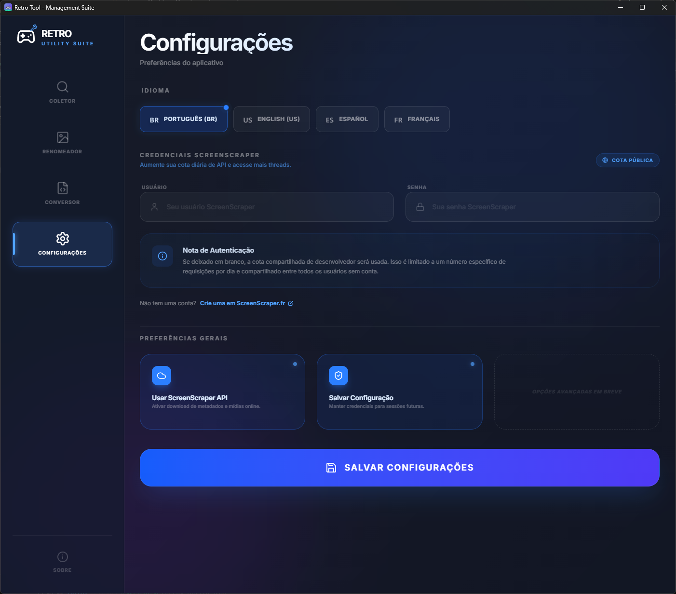Click the shield icon on Salvar Configuração card
The height and width of the screenshot is (594, 676).
click(338, 376)
